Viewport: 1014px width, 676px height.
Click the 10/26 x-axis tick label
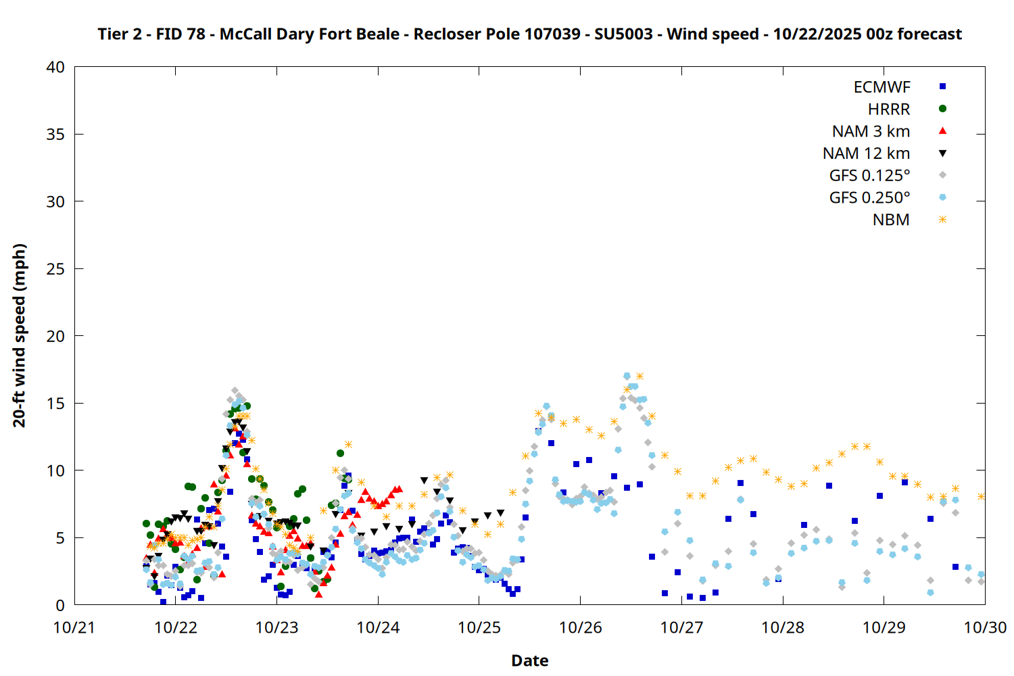[580, 627]
